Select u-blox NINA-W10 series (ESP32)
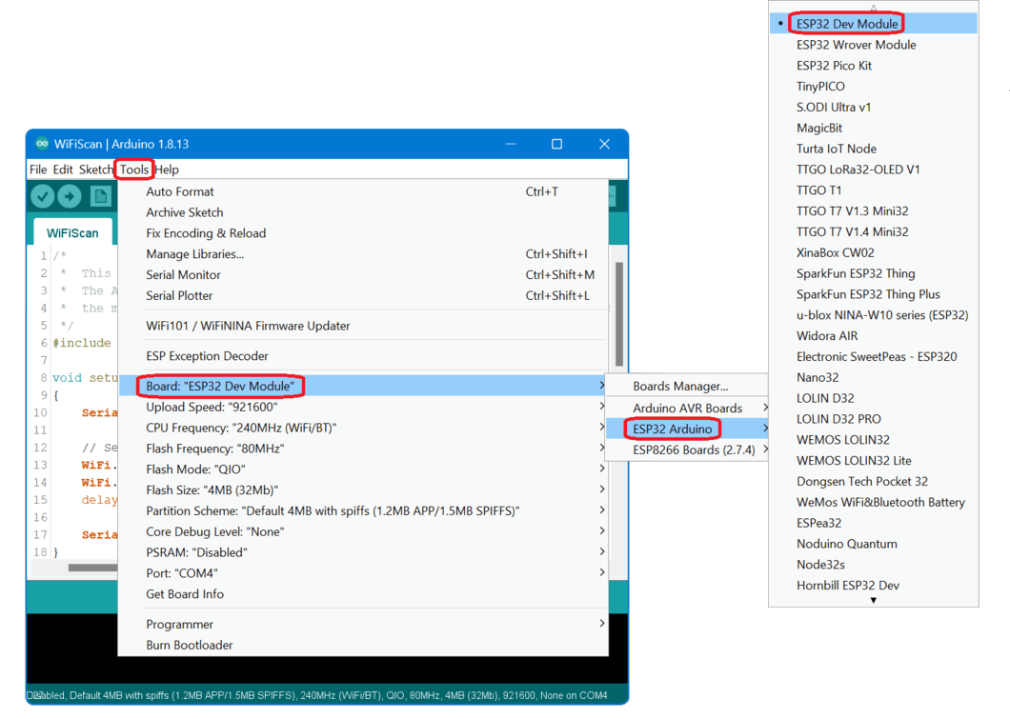The width and height of the screenshot is (1010, 719). tap(874, 315)
